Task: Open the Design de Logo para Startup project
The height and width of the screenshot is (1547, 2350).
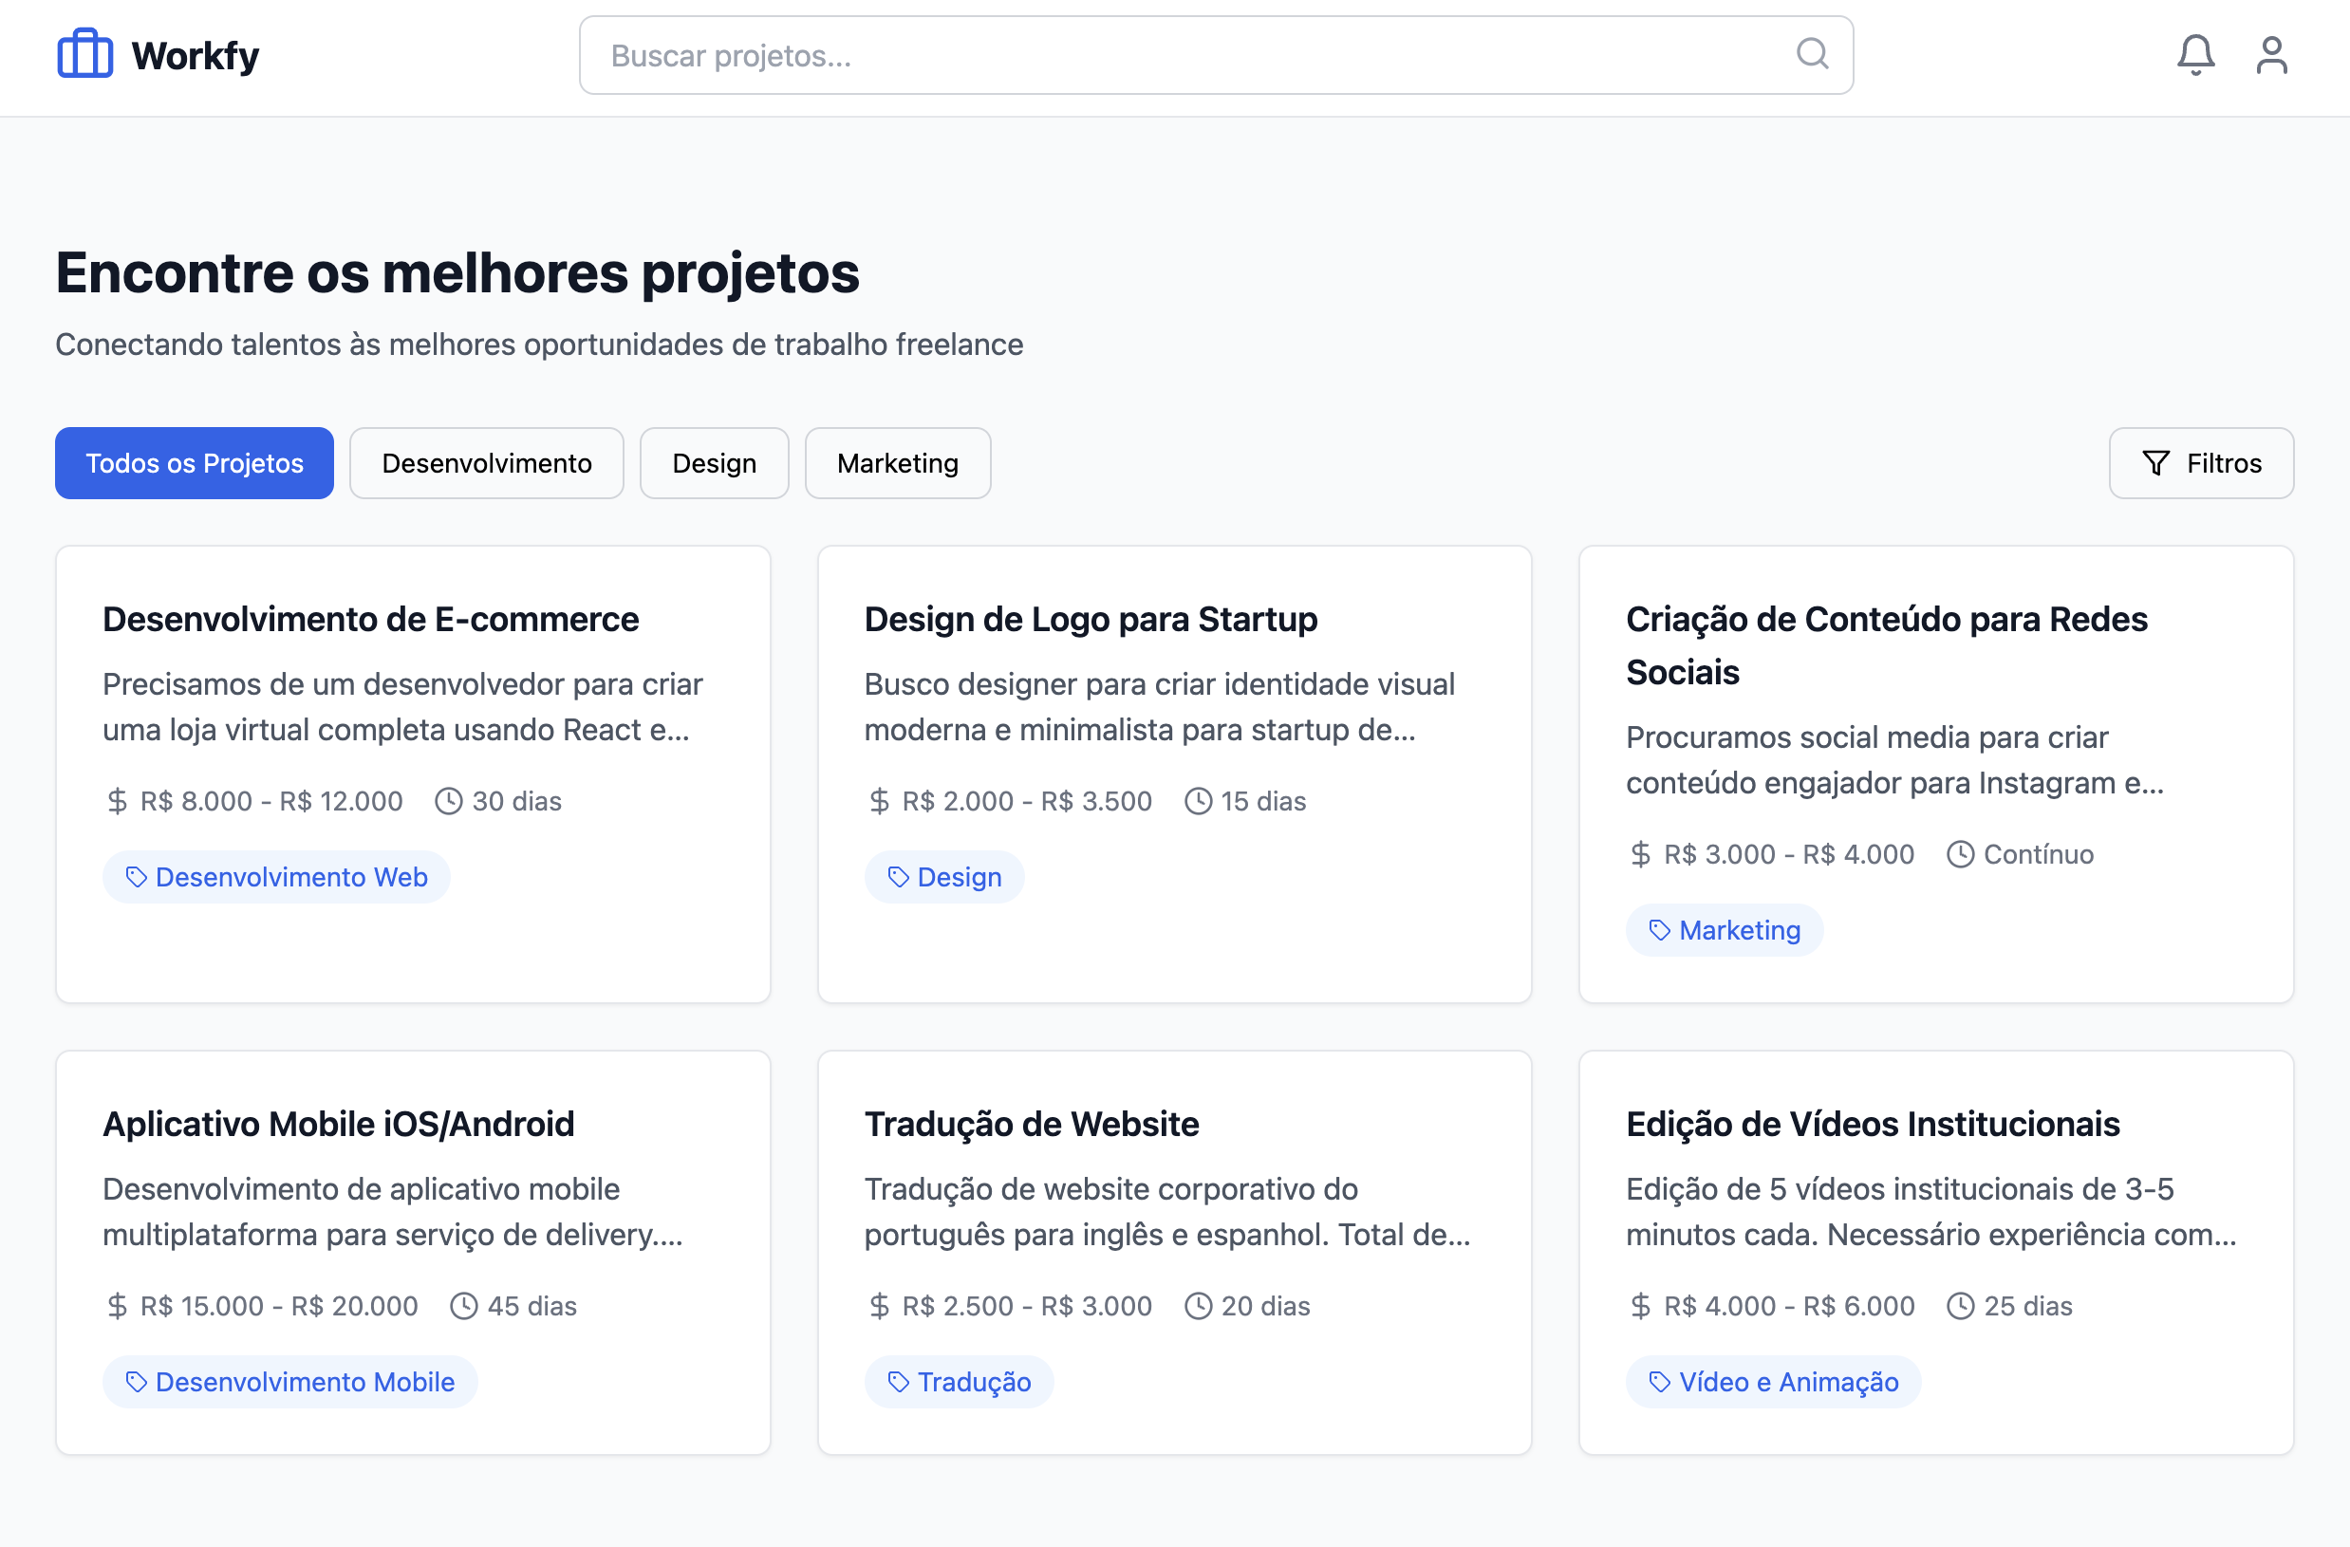Action: (1091, 619)
